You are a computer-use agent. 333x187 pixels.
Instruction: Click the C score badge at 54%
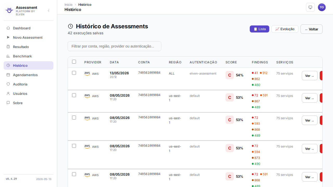pos(230,75)
